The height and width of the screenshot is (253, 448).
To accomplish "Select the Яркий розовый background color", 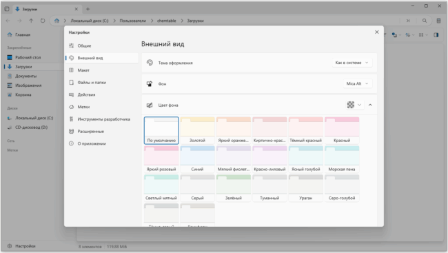I will [161, 159].
